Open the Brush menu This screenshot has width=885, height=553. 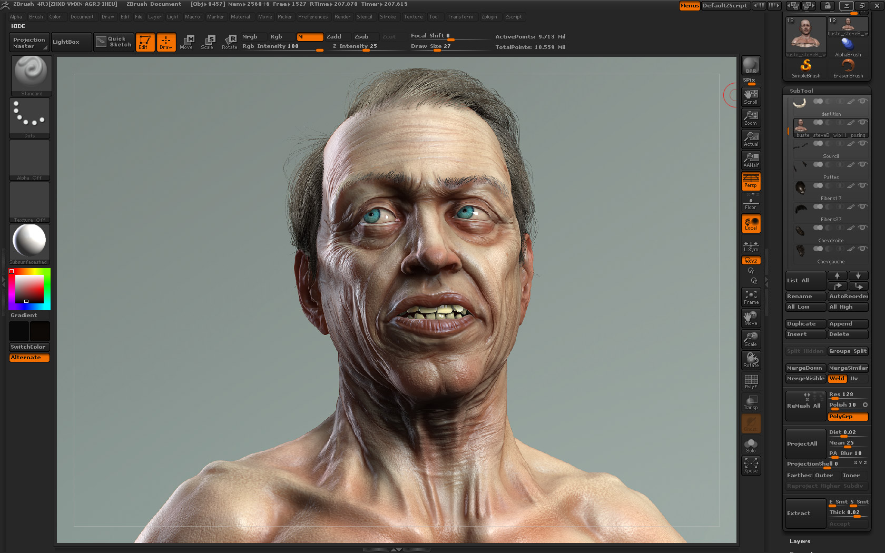(x=36, y=17)
